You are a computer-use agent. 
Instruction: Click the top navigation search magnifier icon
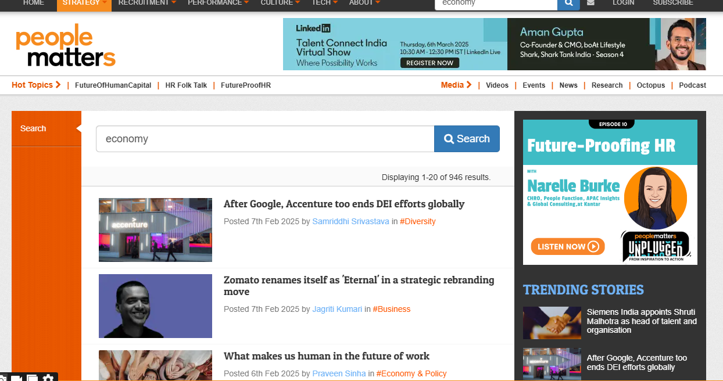click(x=568, y=3)
